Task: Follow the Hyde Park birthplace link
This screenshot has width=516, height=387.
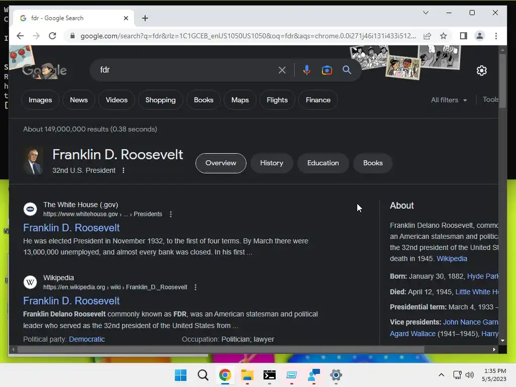Action: (482, 277)
